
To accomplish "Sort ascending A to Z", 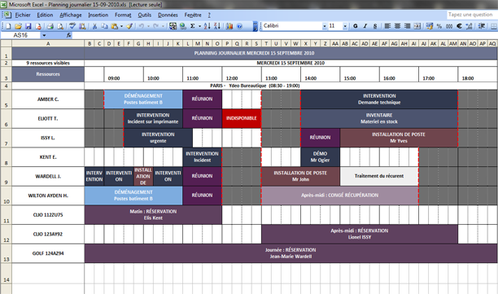I will [x=207, y=26].
